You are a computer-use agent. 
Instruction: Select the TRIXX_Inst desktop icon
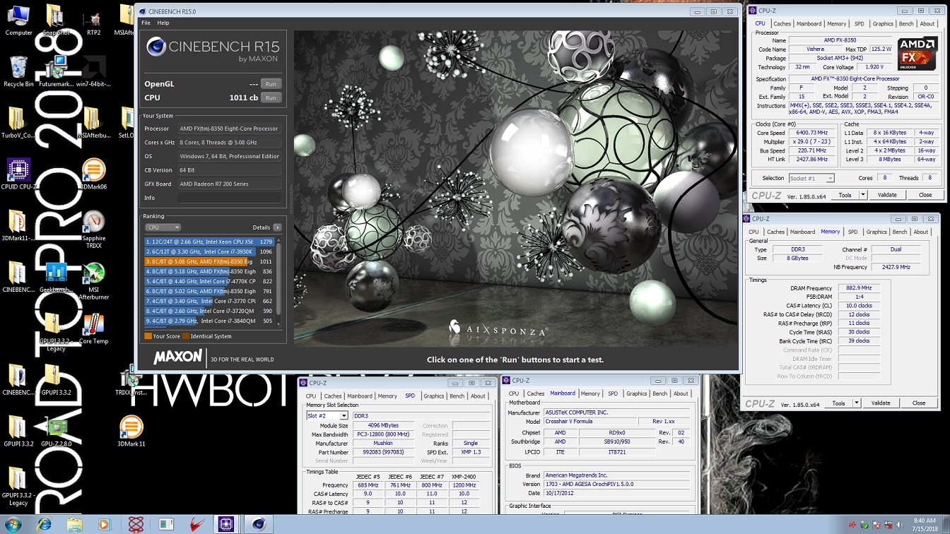tap(131, 379)
